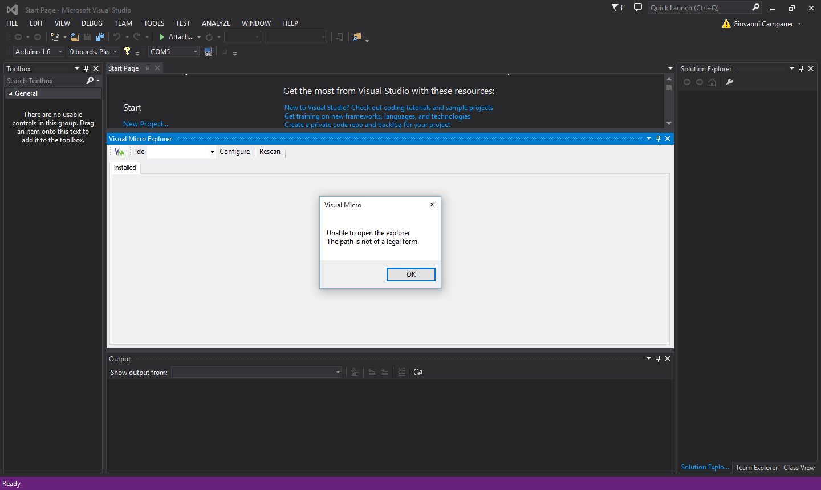Toggle auto-hide pin on Visual Micro Explorer
The image size is (821, 490).
click(x=659, y=138)
